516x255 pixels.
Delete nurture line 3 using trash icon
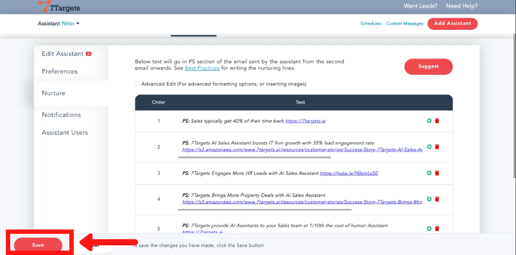[437, 173]
